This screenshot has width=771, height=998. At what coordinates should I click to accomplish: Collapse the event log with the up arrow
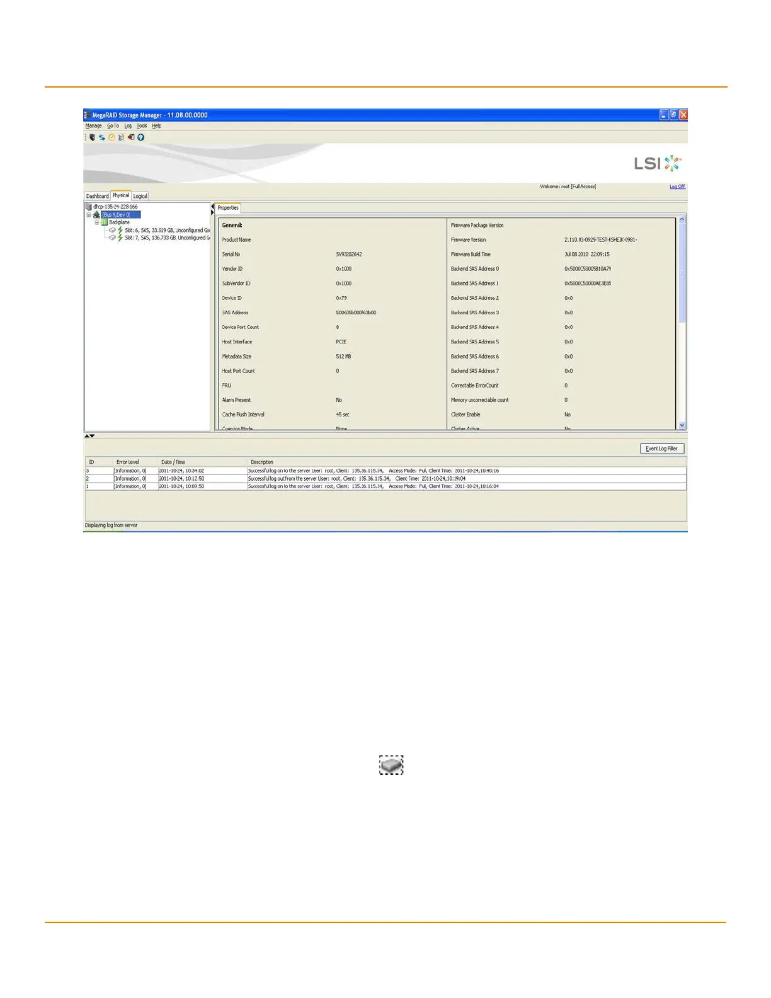point(87,436)
